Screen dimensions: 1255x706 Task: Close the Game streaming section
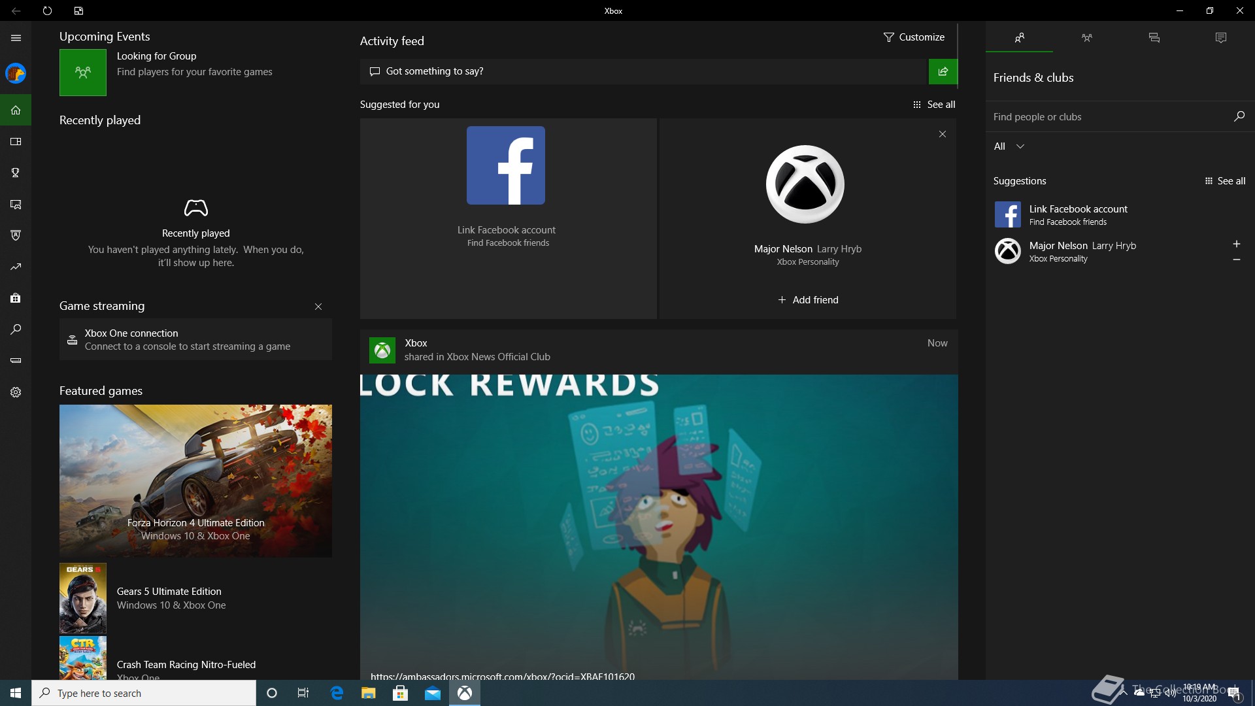click(x=318, y=307)
